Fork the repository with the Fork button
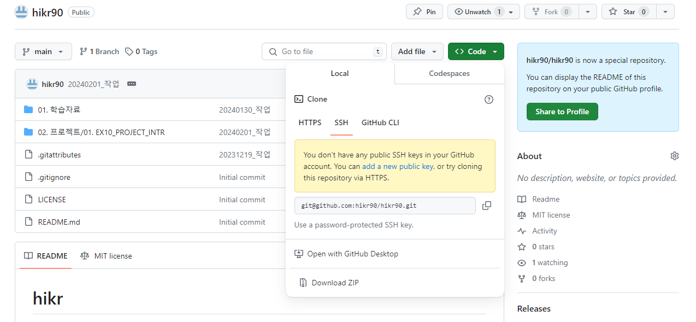This screenshot has height=322, width=696. pos(552,11)
